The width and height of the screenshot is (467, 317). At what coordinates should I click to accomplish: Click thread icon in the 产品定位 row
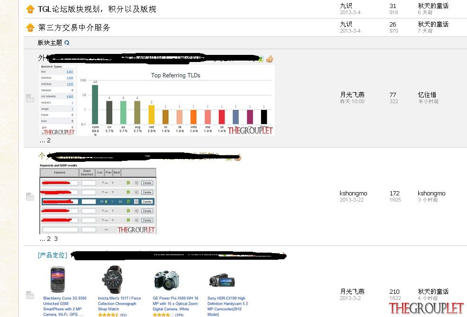(30, 295)
